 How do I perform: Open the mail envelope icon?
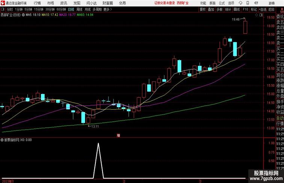coord(256,3)
